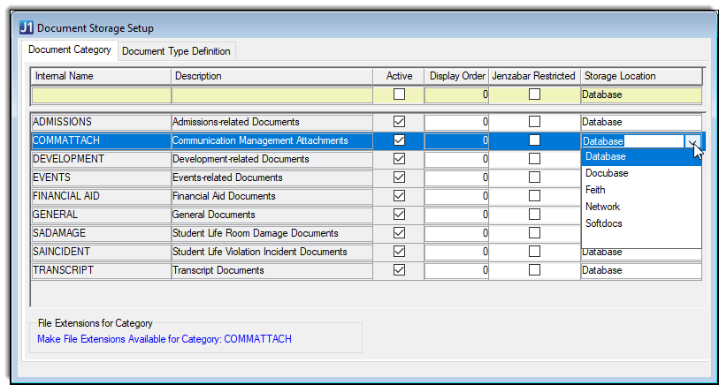Click the Display Order field for EVENTS
This screenshot has width=719, height=385.
[456, 177]
